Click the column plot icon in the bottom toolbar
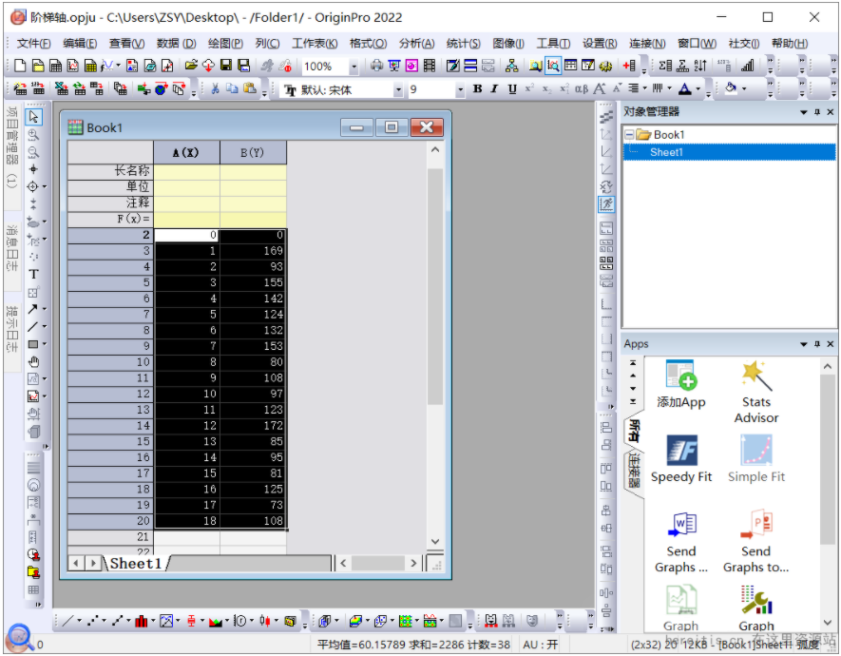 tap(141, 621)
